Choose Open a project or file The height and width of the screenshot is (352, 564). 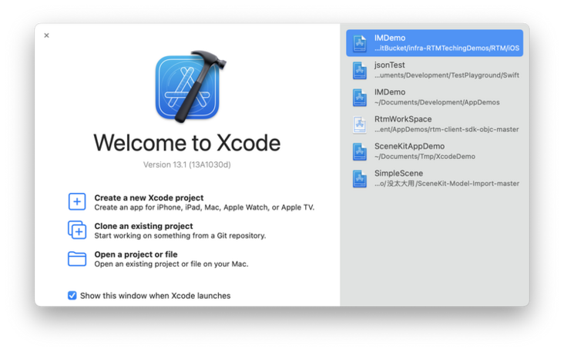[x=136, y=254]
